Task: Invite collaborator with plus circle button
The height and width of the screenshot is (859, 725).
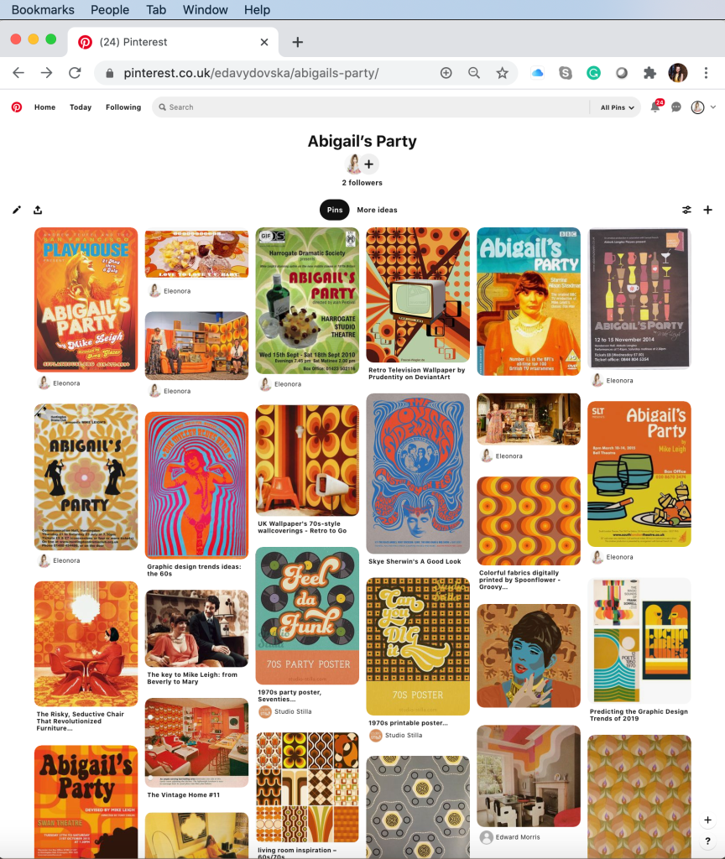Action: coord(369,164)
